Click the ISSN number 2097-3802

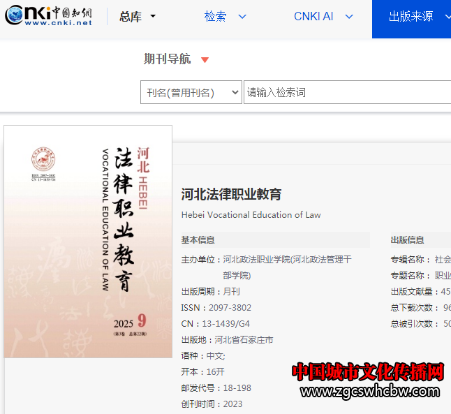coord(234,308)
